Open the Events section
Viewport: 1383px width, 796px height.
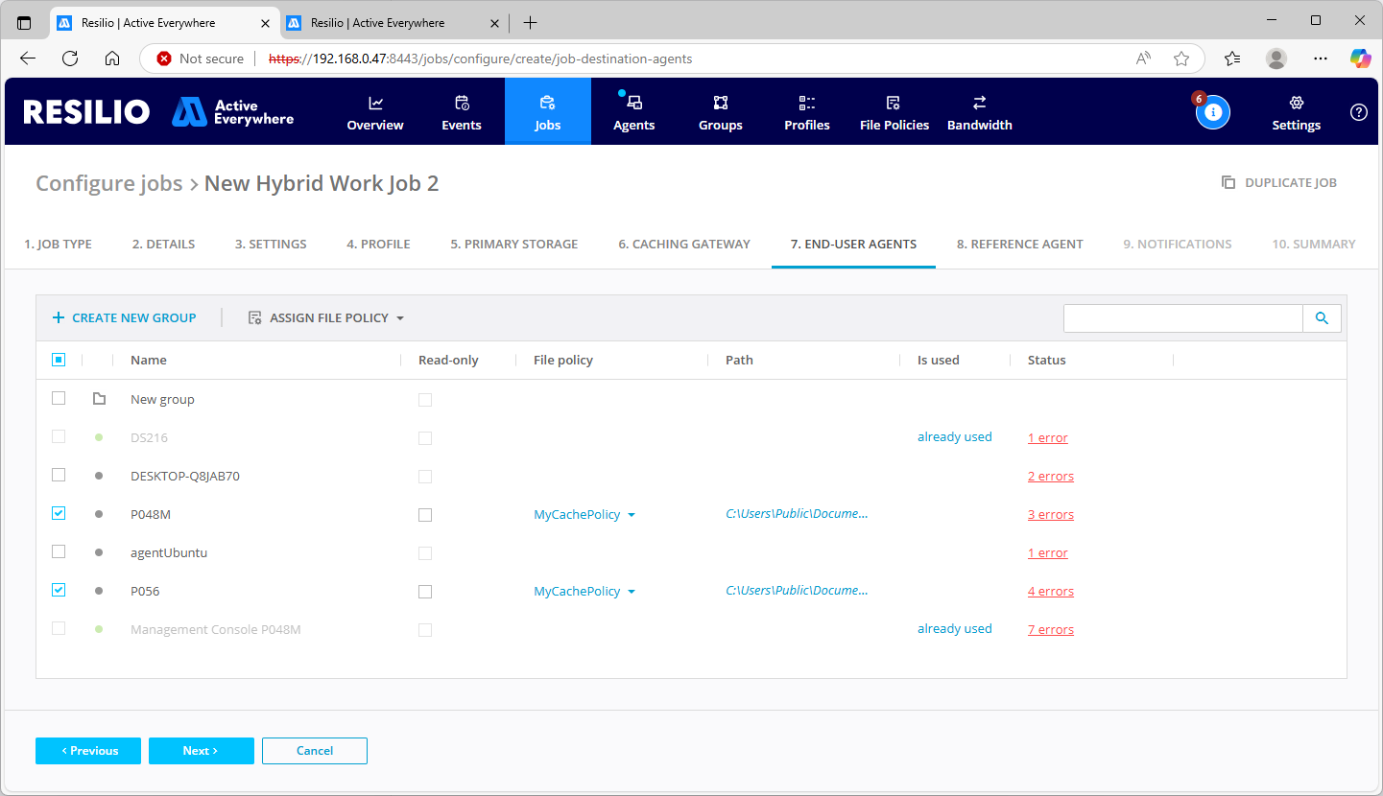(x=461, y=111)
